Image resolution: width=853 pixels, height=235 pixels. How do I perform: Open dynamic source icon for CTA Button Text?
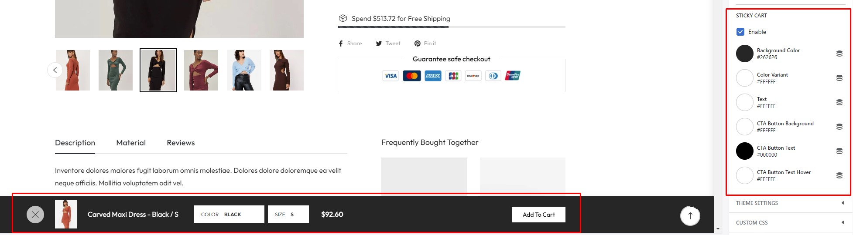[839, 151]
